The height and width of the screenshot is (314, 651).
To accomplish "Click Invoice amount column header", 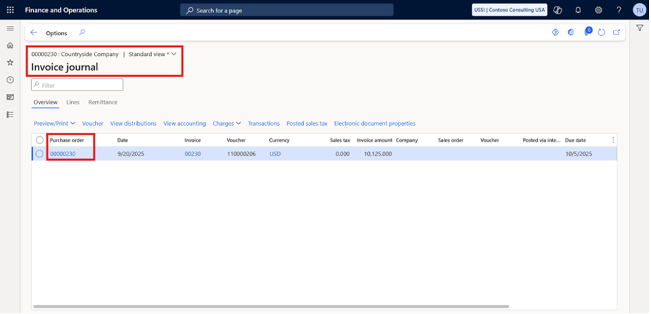I will 374,140.
